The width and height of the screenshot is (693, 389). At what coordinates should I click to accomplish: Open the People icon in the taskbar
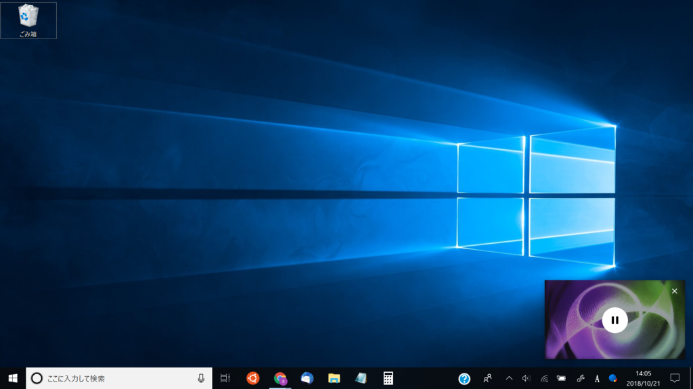pos(487,378)
